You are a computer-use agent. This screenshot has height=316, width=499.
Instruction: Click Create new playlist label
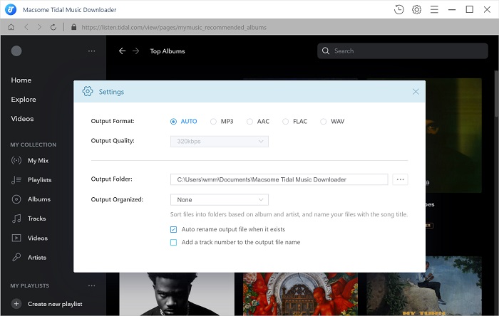(55, 304)
